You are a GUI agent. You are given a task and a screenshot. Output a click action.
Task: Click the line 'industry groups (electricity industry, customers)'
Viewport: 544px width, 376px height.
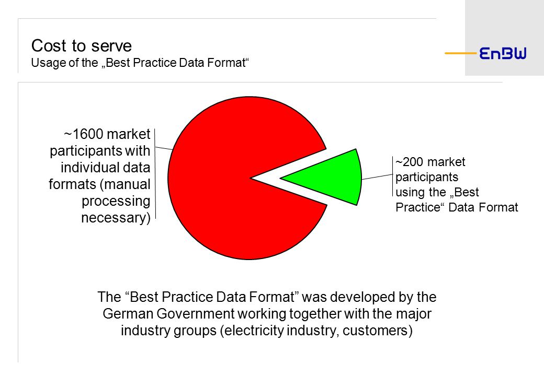pyautogui.click(x=267, y=330)
